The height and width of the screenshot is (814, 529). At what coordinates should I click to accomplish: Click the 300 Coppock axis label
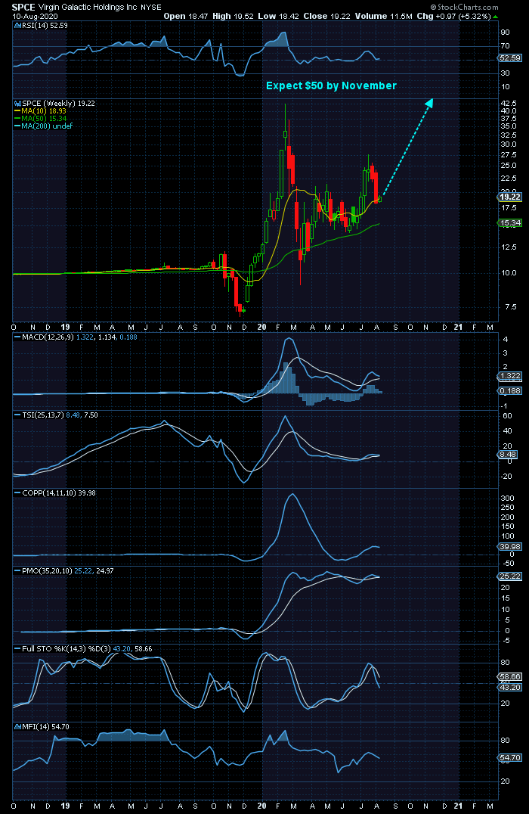[507, 498]
